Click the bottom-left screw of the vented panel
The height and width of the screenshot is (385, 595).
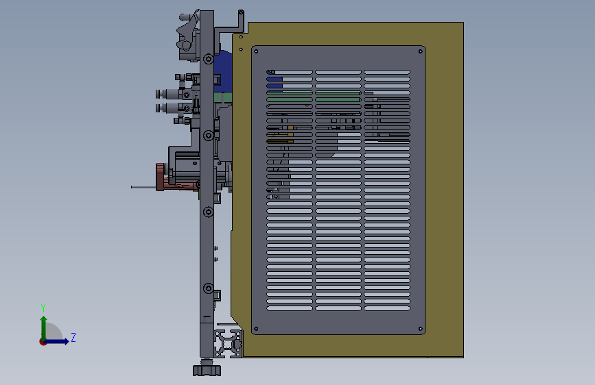click(x=256, y=329)
